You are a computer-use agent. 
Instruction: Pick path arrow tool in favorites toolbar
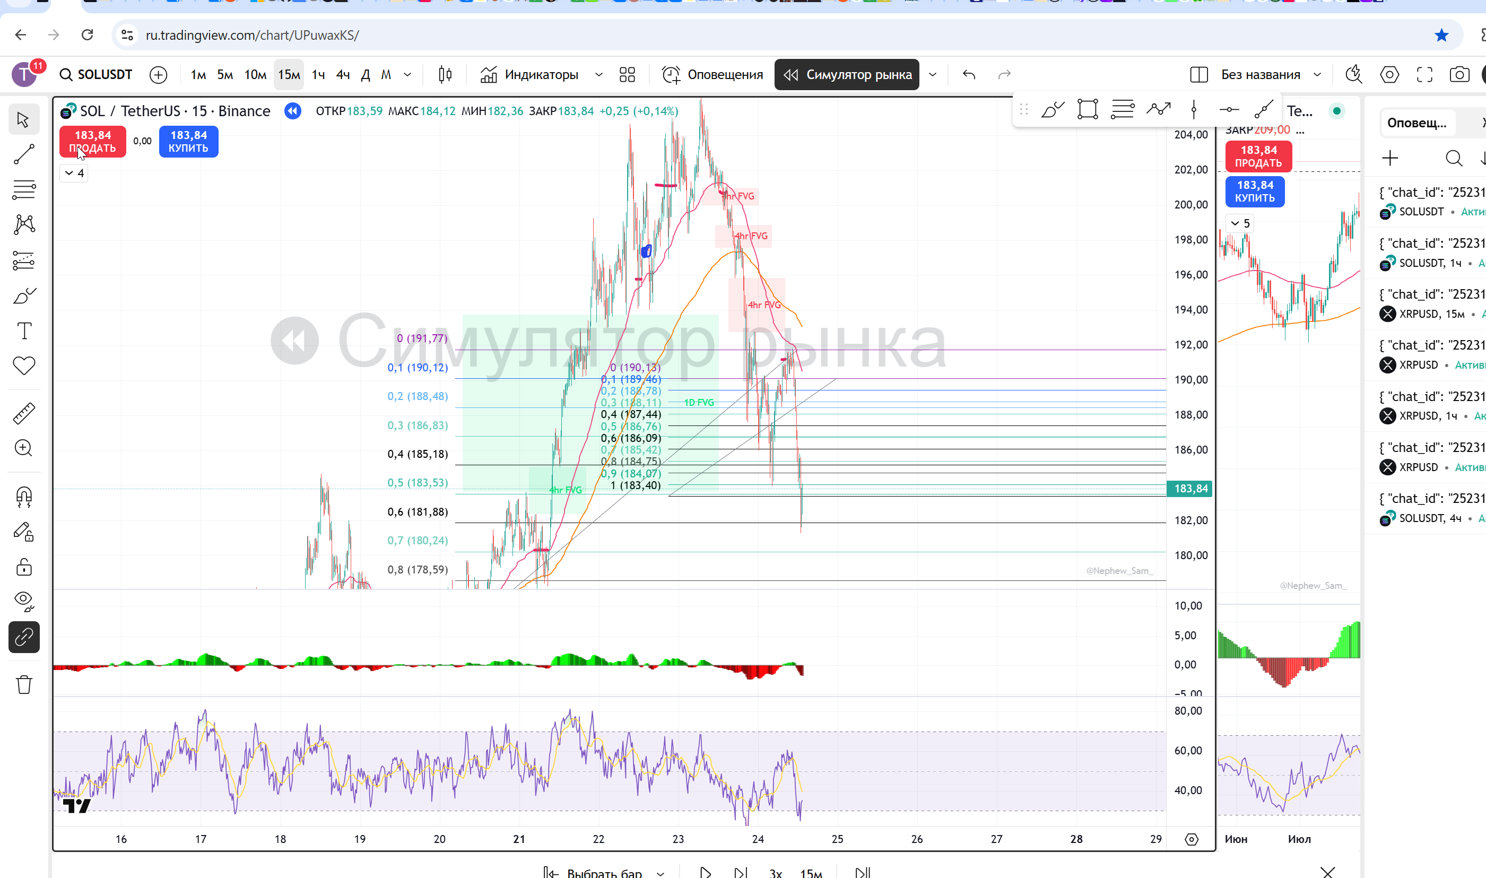pos(1158,109)
